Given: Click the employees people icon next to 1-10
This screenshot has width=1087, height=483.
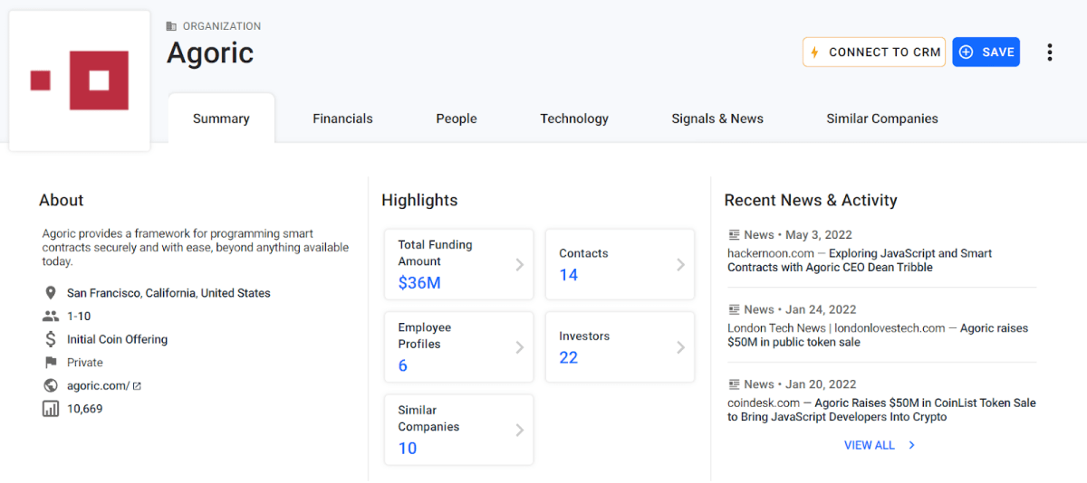Looking at the screenshot, I should [x=51, y=317].
